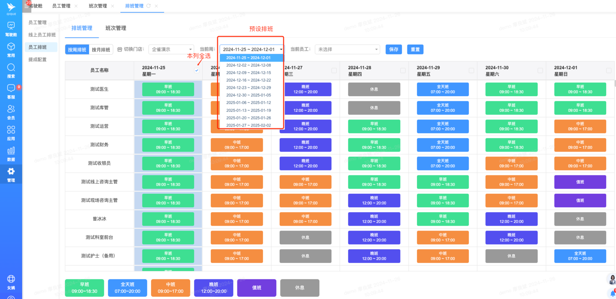Open the 当前员工 employee dropdown
This screenshot has height=299, width=616.
pyautogui.click(x=347, y=50)
